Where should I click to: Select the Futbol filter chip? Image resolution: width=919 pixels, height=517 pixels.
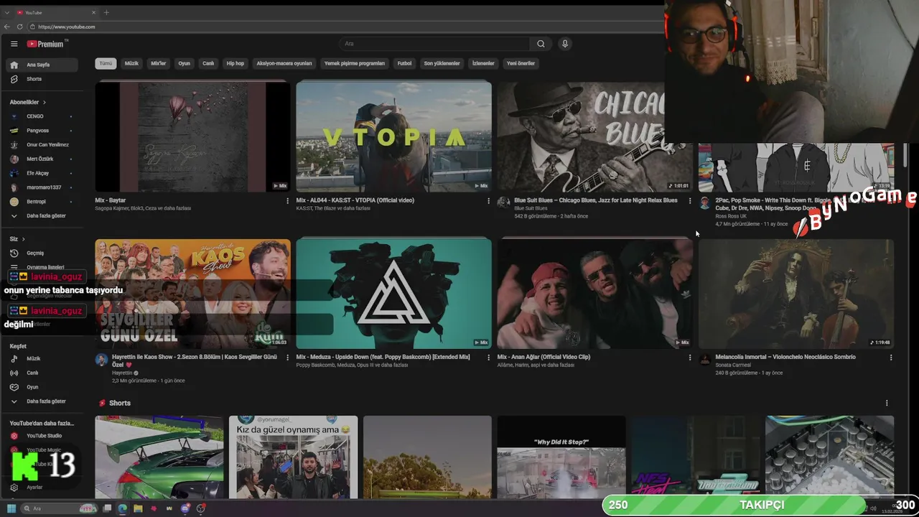405,63
